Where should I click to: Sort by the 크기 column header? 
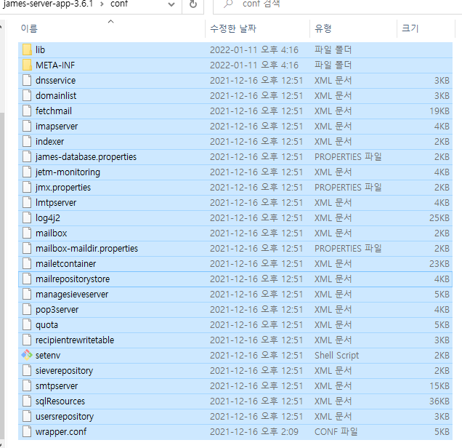(426, 28)
